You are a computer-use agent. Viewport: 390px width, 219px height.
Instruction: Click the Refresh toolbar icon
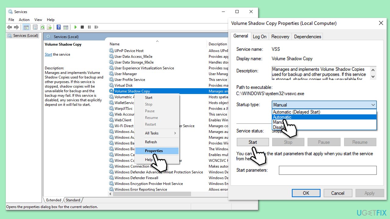coord(42,27)
